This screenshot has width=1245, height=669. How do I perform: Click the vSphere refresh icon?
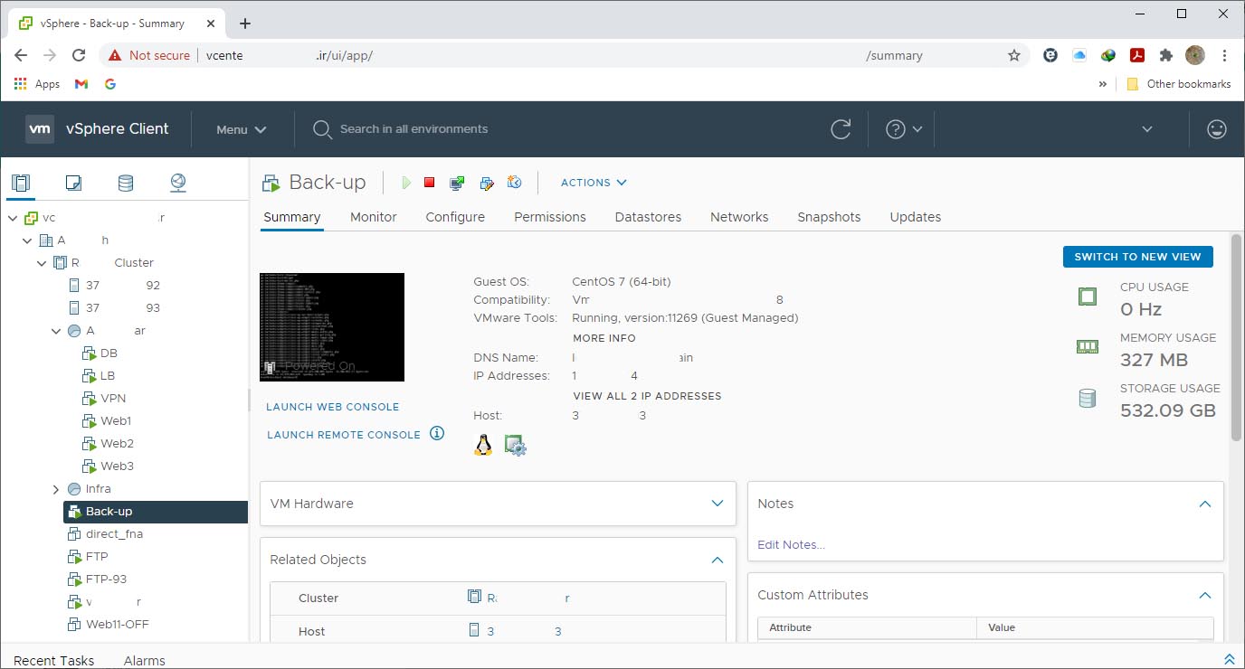(841, 129)
